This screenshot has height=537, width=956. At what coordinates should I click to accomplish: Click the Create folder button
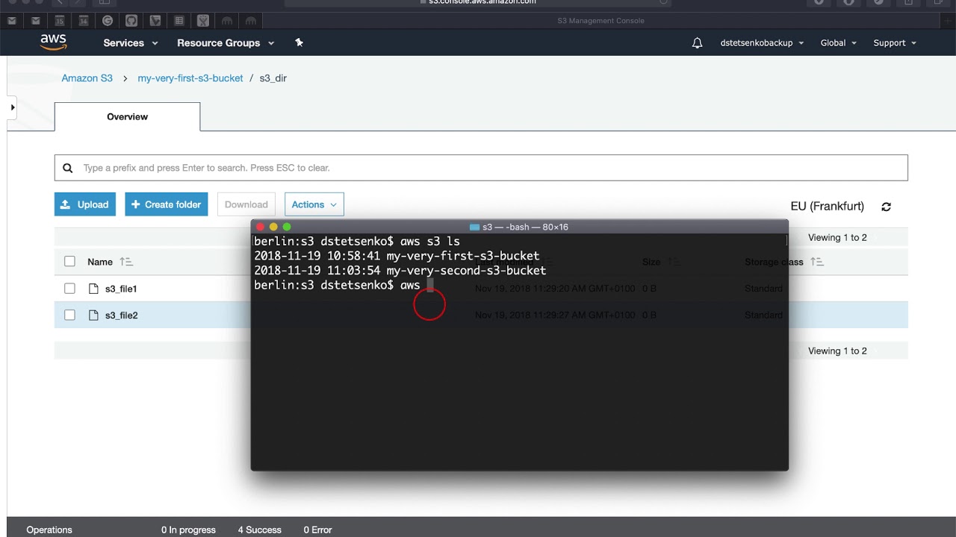tap(166, 204)
